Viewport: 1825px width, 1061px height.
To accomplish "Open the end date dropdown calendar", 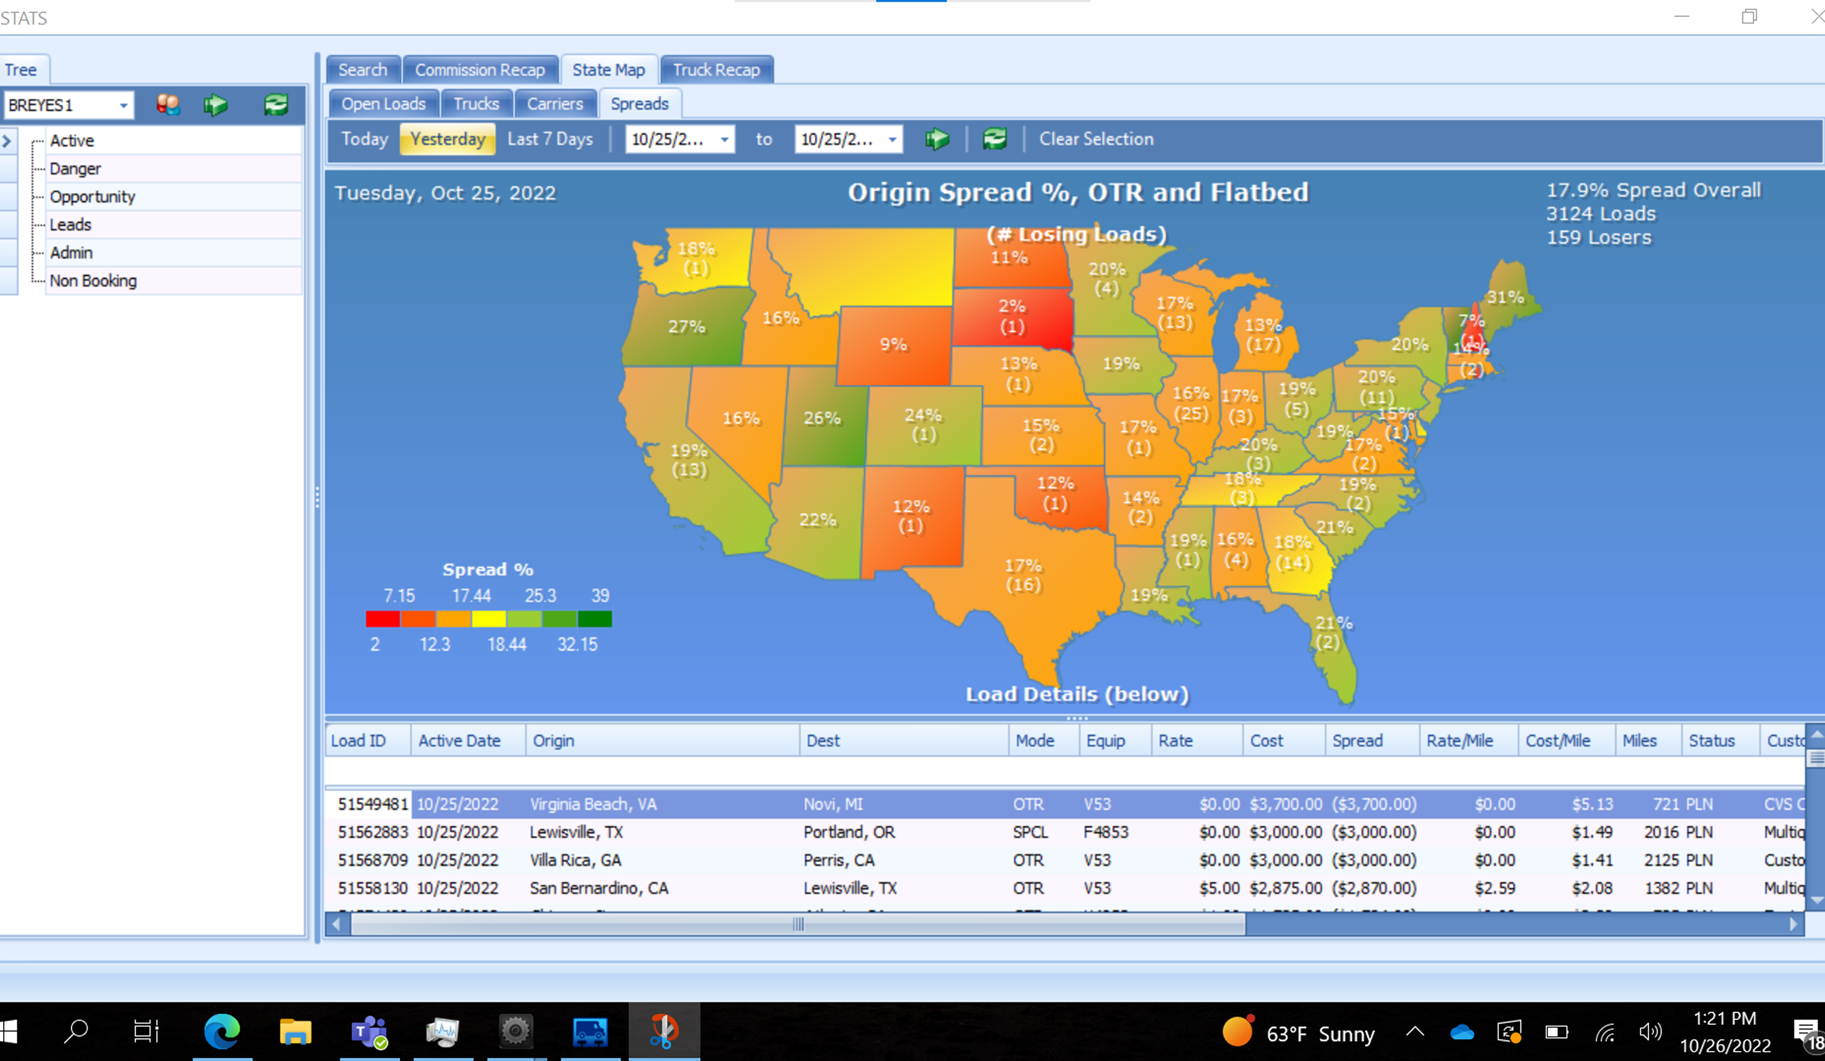I will (x=892, y=139).
